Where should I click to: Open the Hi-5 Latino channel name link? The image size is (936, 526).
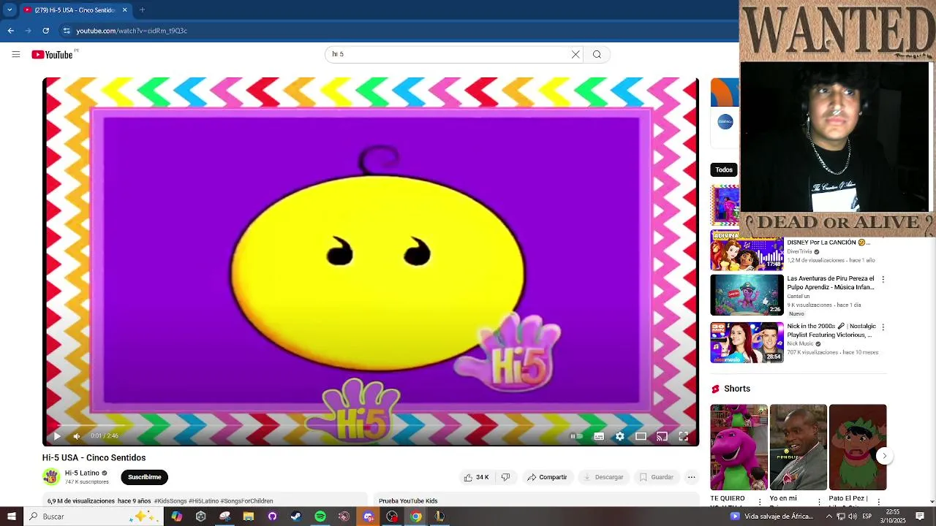pos(82,473)
